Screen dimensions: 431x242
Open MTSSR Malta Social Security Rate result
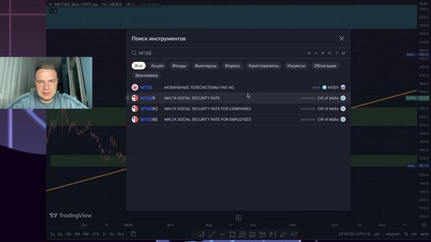[x=238, y=98]
